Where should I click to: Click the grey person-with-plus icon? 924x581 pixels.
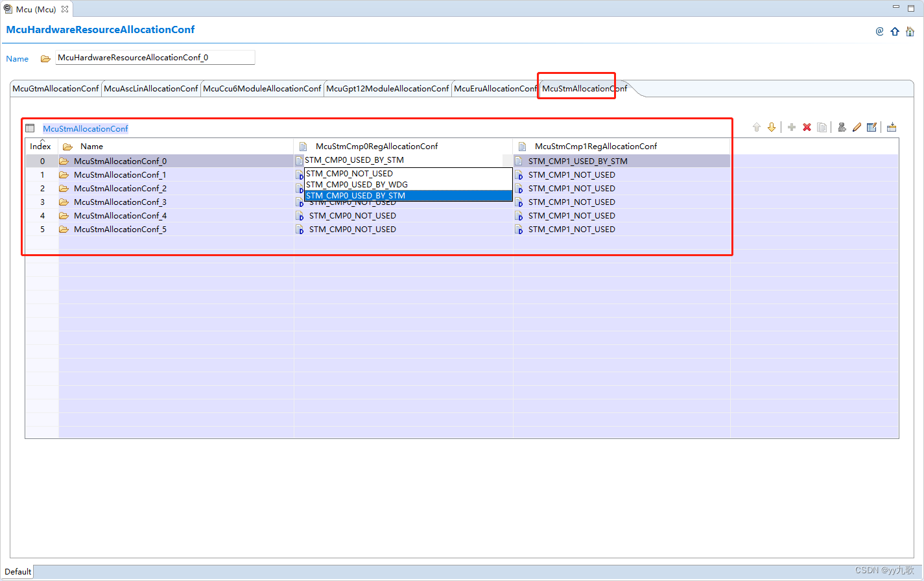[842, 128]
